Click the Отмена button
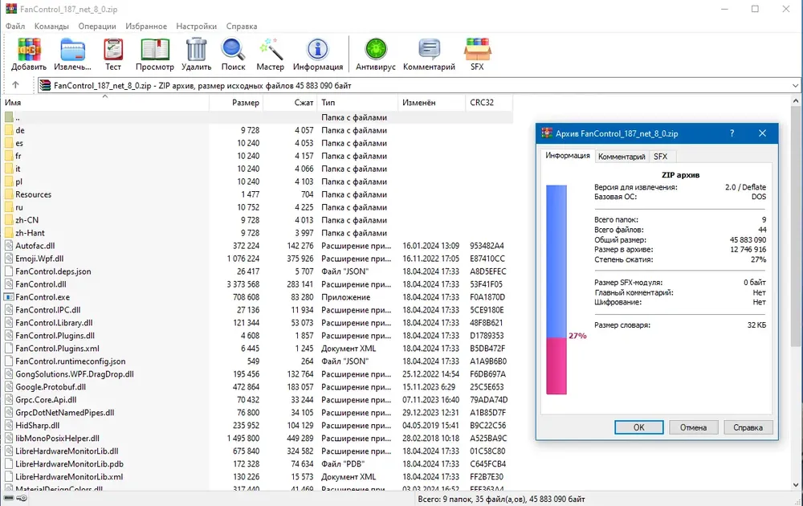Screen dimensions: 803x506 point(694,427)
